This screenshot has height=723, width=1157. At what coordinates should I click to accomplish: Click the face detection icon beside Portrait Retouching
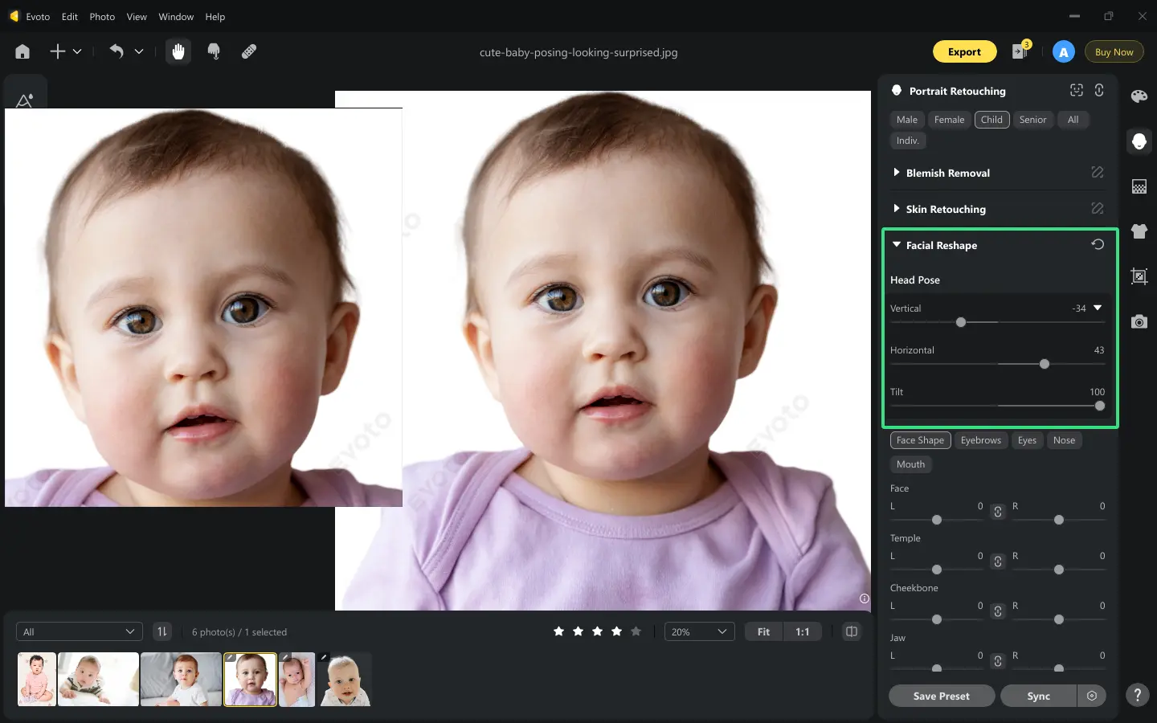1076,90
